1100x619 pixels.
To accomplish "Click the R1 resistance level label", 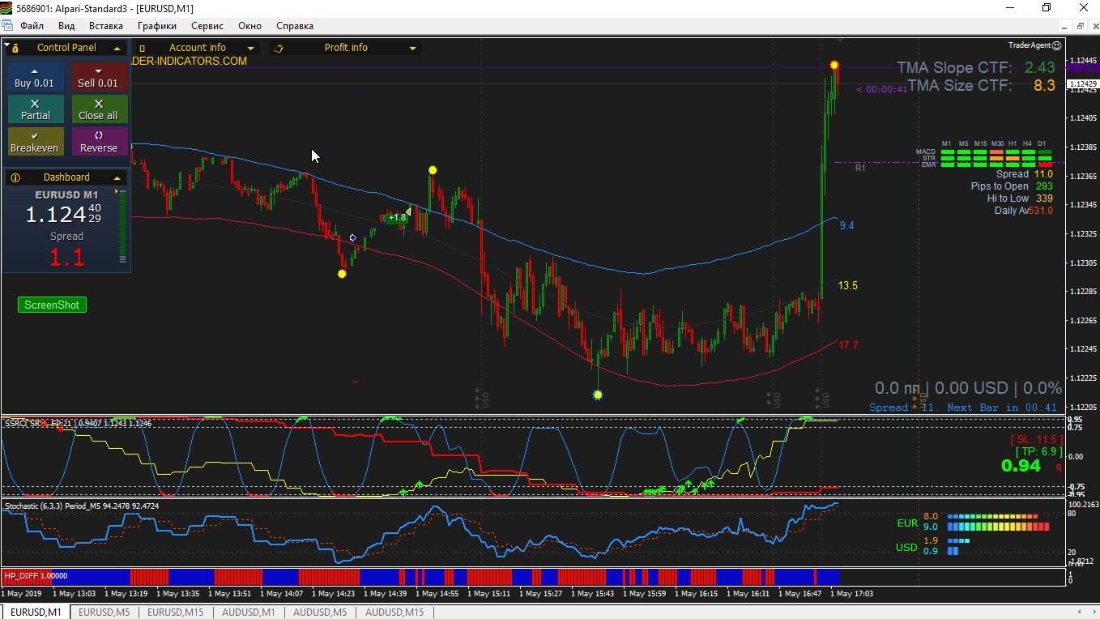I will (860, 168).
